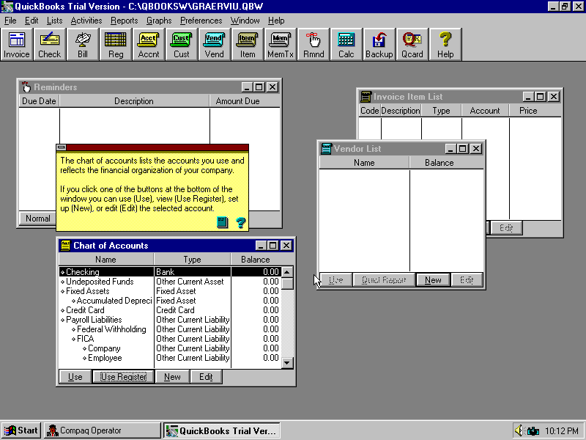586x440 pixels.
Task: Open the MemTx memorized transactions icon
Action: tap(281, 45)
